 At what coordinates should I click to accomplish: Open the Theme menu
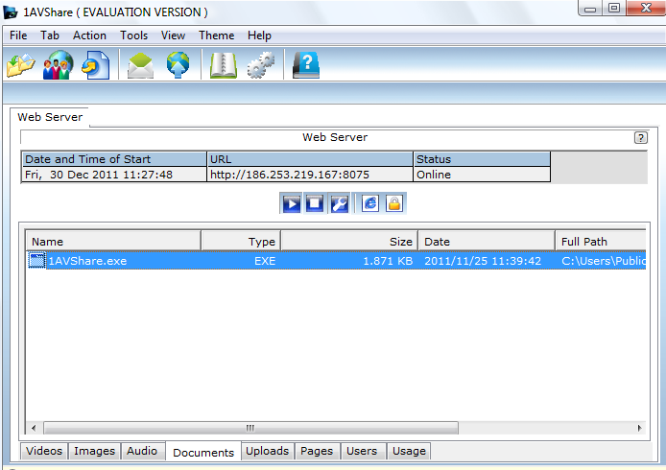pos(216,35)
